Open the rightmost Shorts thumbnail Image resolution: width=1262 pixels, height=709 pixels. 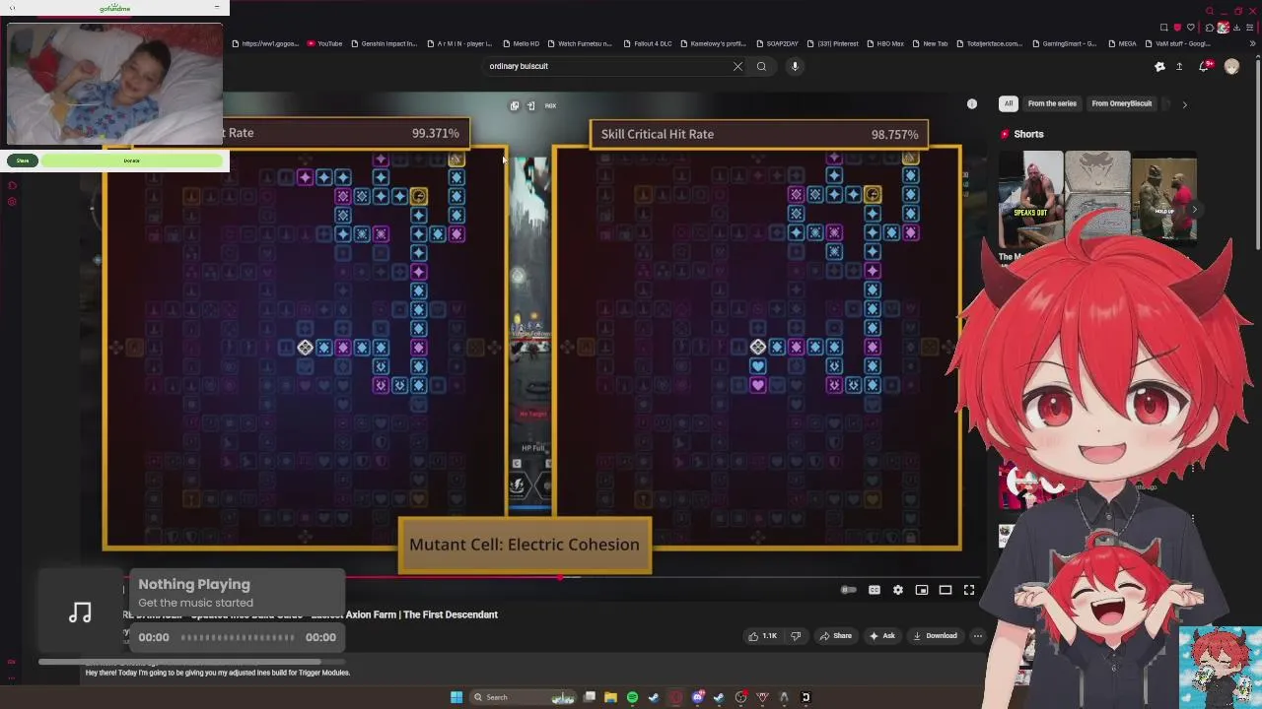[x=1164, y=198]
